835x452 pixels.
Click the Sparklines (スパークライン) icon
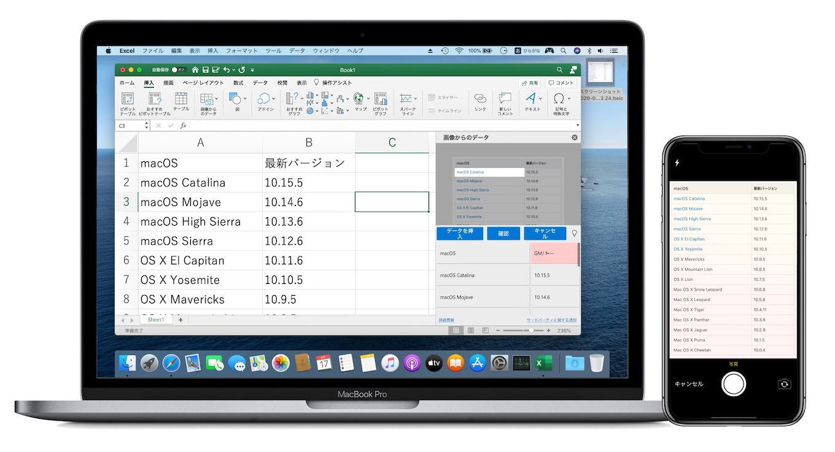coord(406,99)
